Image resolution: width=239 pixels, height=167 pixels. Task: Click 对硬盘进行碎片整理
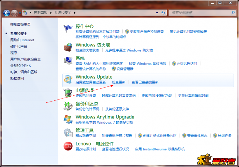(117, 136)
